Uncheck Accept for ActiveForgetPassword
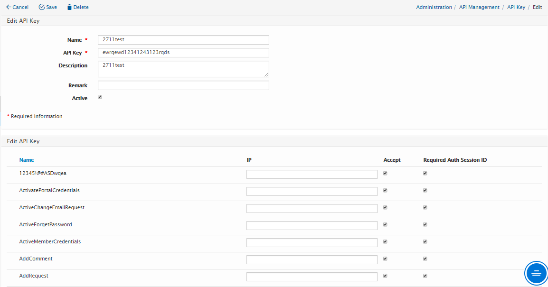548x287 pixels. [385, 224]
